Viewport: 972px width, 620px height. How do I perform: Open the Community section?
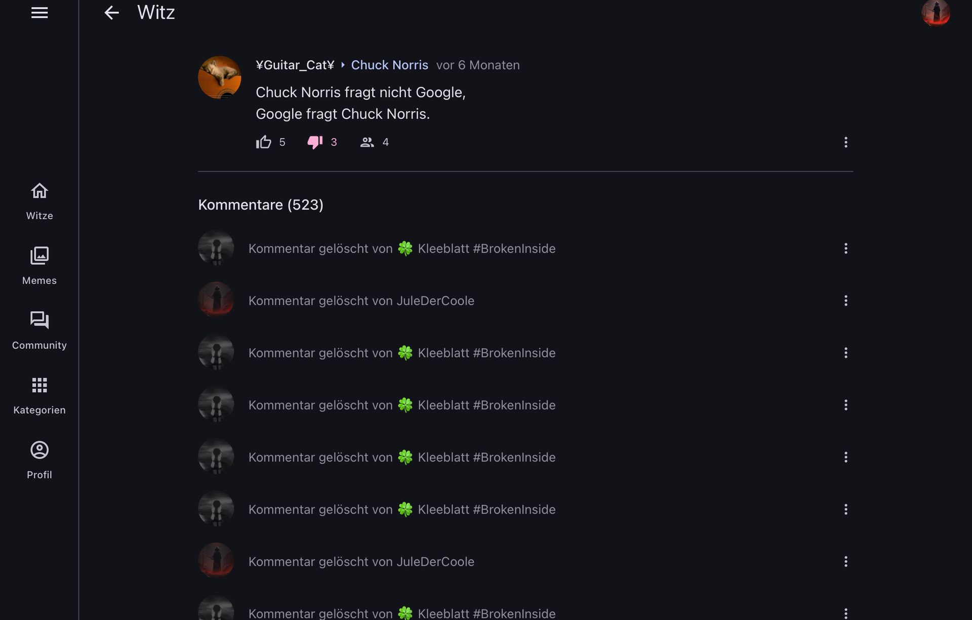[x=39, y=330]
